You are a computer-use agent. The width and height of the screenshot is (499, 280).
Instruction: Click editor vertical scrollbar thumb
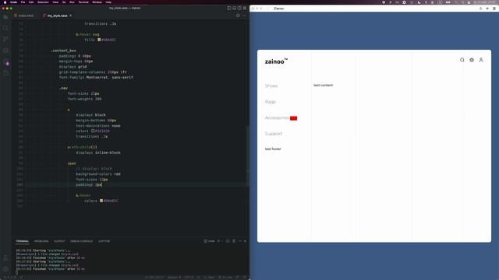coord(247,156)
